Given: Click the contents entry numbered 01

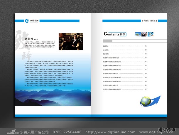Looking at the screenshot, I should tap(125, 46).
